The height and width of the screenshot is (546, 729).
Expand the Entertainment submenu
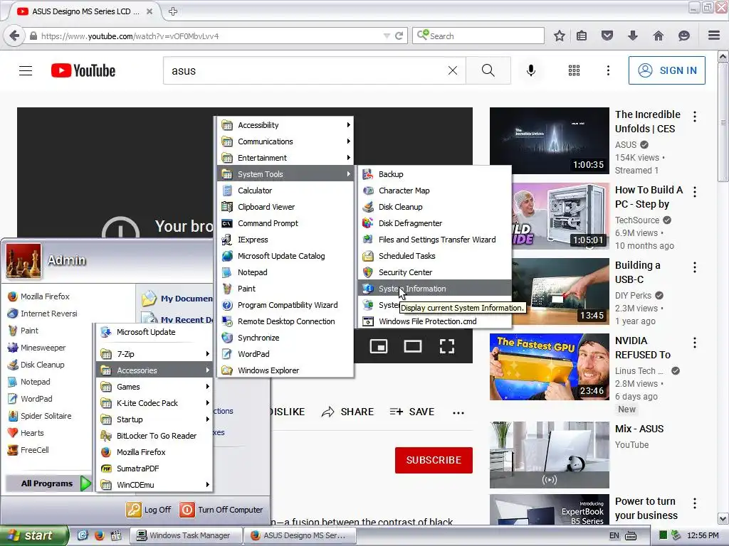click(285, 158)
